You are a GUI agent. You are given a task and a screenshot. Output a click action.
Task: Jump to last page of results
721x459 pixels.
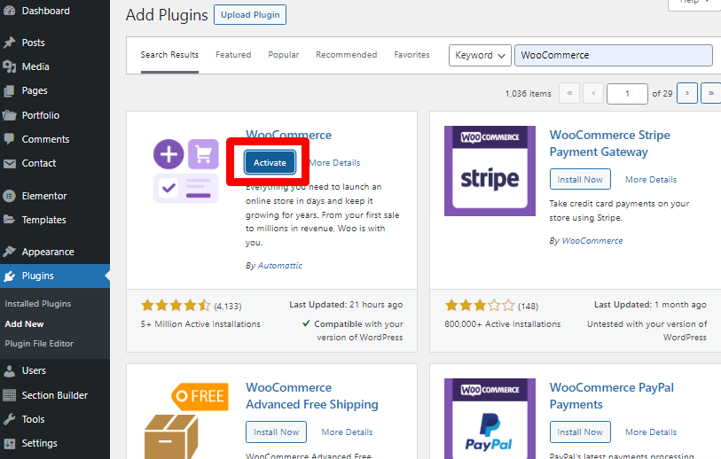click(711, 93)
